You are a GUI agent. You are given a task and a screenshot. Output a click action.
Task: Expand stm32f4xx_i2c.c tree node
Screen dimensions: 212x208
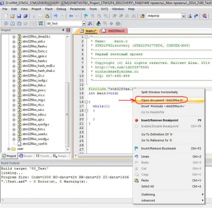coord(14,76)
